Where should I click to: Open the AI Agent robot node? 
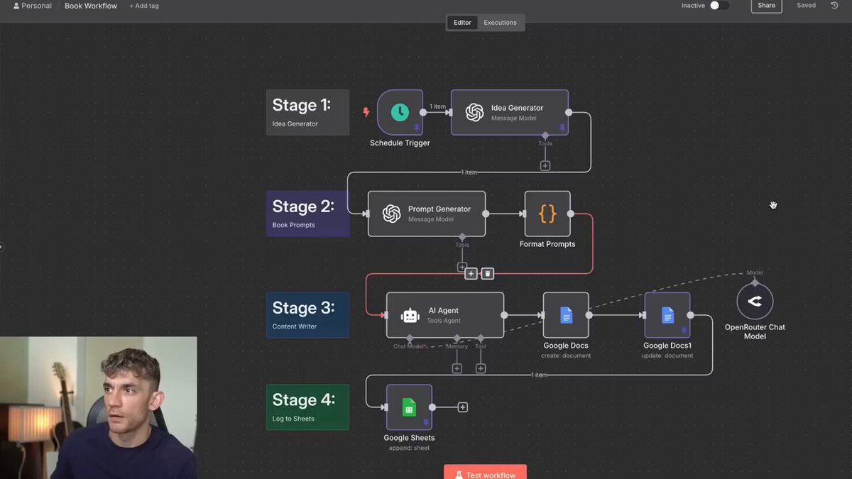coord(445,315)
